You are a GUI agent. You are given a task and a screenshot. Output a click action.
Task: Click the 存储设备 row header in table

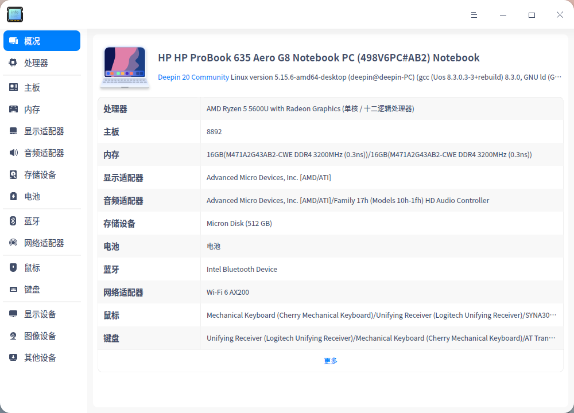(x=119, y=224)
